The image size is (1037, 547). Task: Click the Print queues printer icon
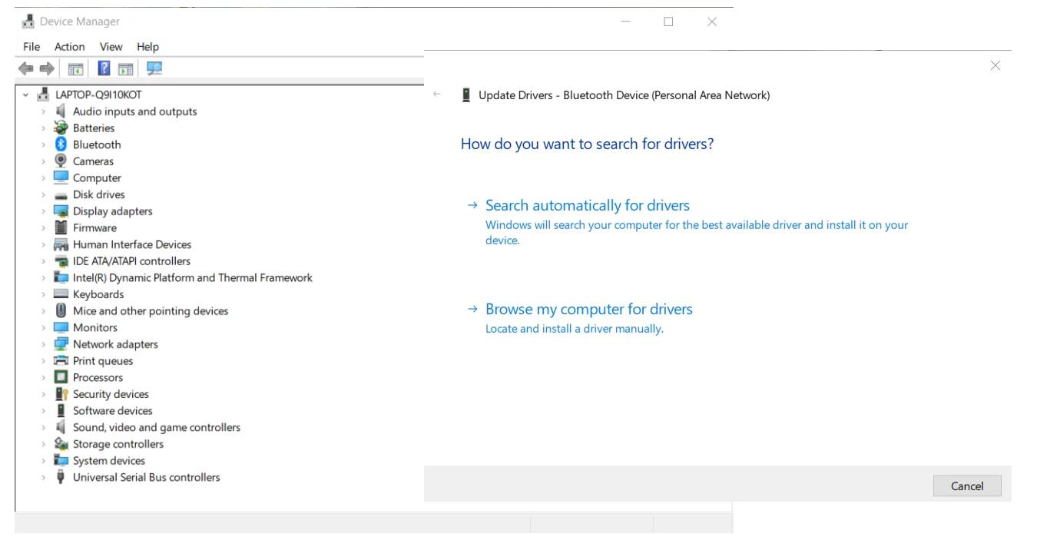(61, 361)
